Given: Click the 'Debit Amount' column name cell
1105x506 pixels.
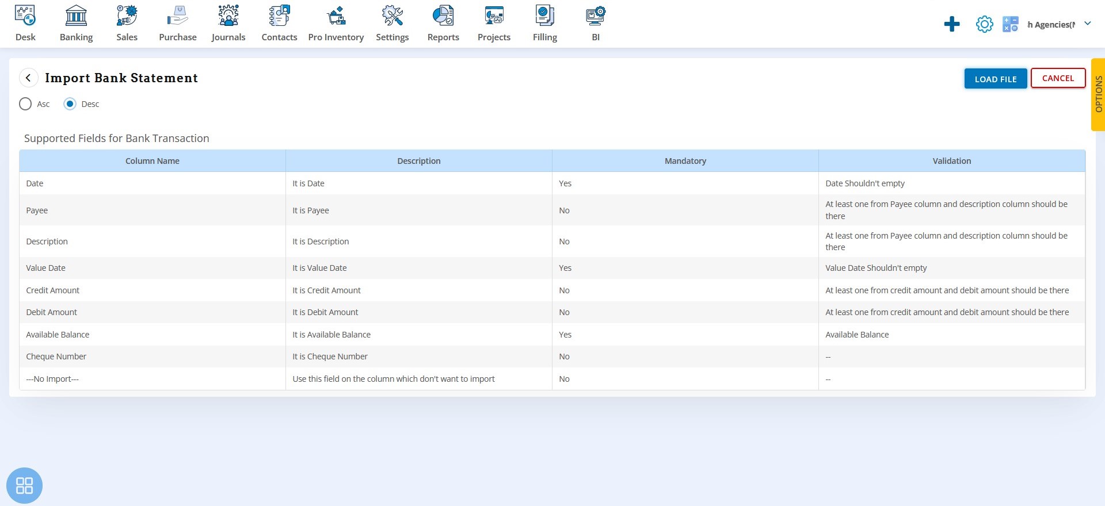Looking at the screenshot, I should click(153, 312).
